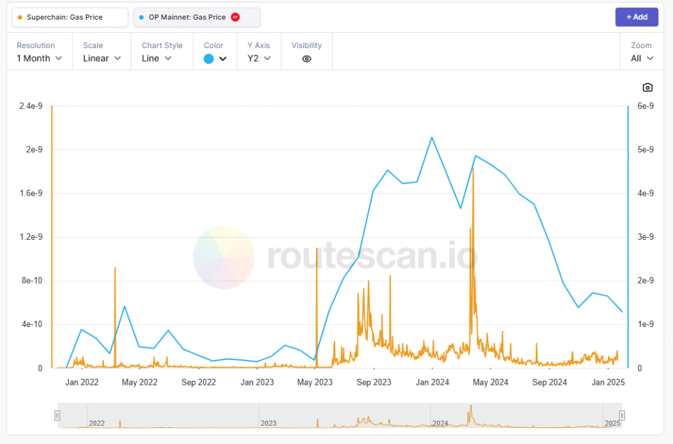This screenshot has width=673, height=444.
Task: Click the + Add button
Action: [x=636, y=17]
